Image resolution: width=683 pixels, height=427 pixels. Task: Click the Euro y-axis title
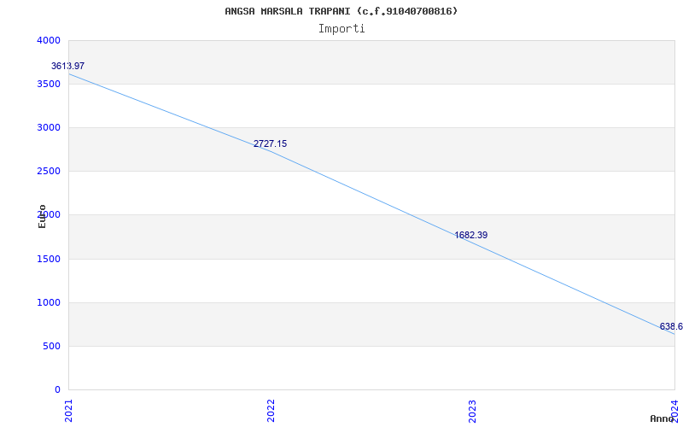[x=42, y=216]
